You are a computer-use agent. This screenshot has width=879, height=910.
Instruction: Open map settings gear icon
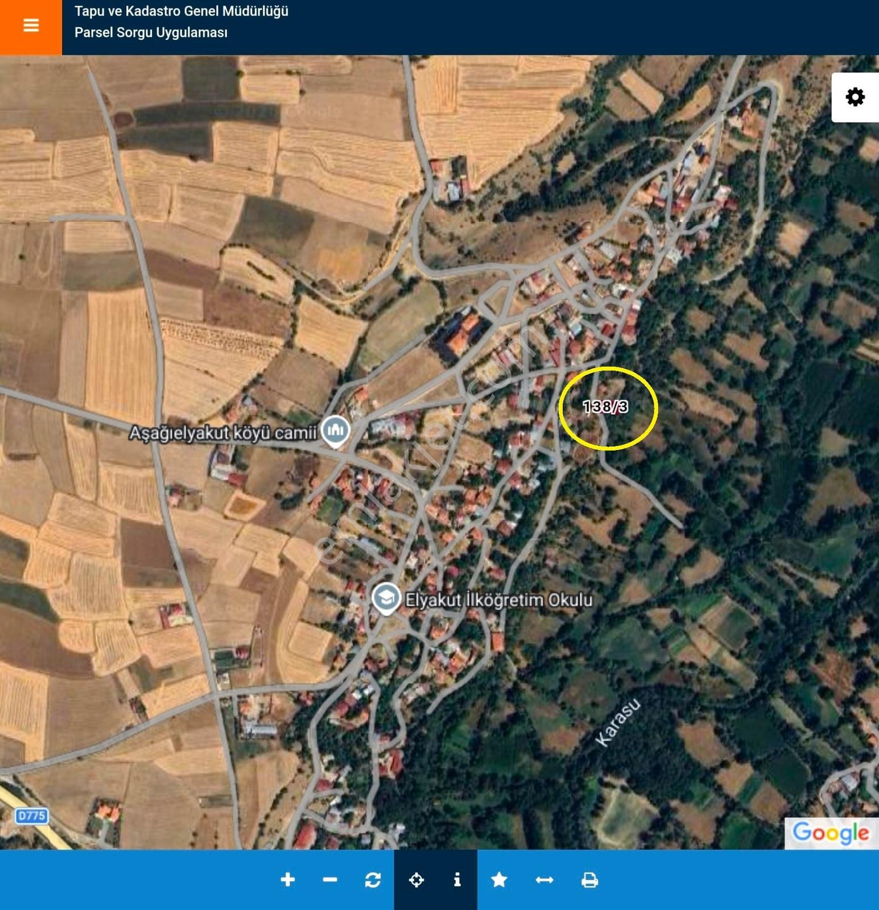855,97
